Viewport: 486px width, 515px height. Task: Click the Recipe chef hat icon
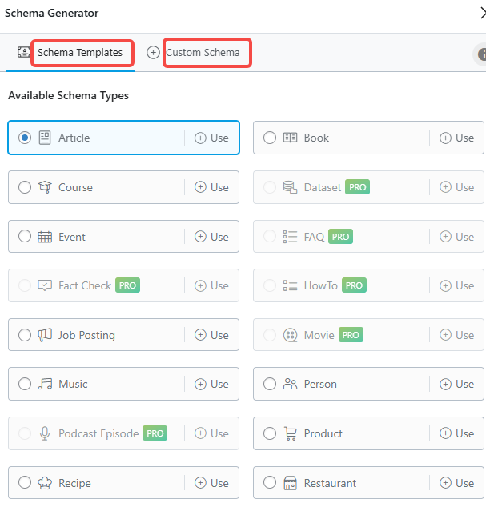coord(45,483)
